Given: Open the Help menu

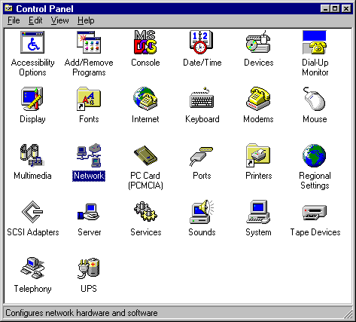Looking at the screenshot, I should pos(86,20).
